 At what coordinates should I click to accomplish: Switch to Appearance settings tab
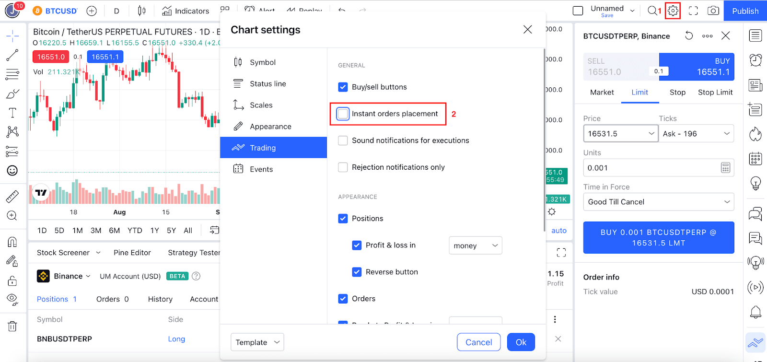pyautogui.click(x=270, y=127)
